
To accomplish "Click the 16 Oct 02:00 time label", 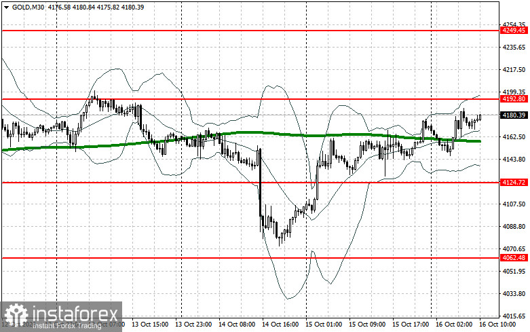I will 453,325.
